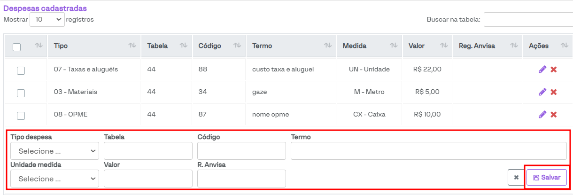This screenshot has width=573, height=195.
Task: Delete the nome opme expense
Action: pos(554,115)
